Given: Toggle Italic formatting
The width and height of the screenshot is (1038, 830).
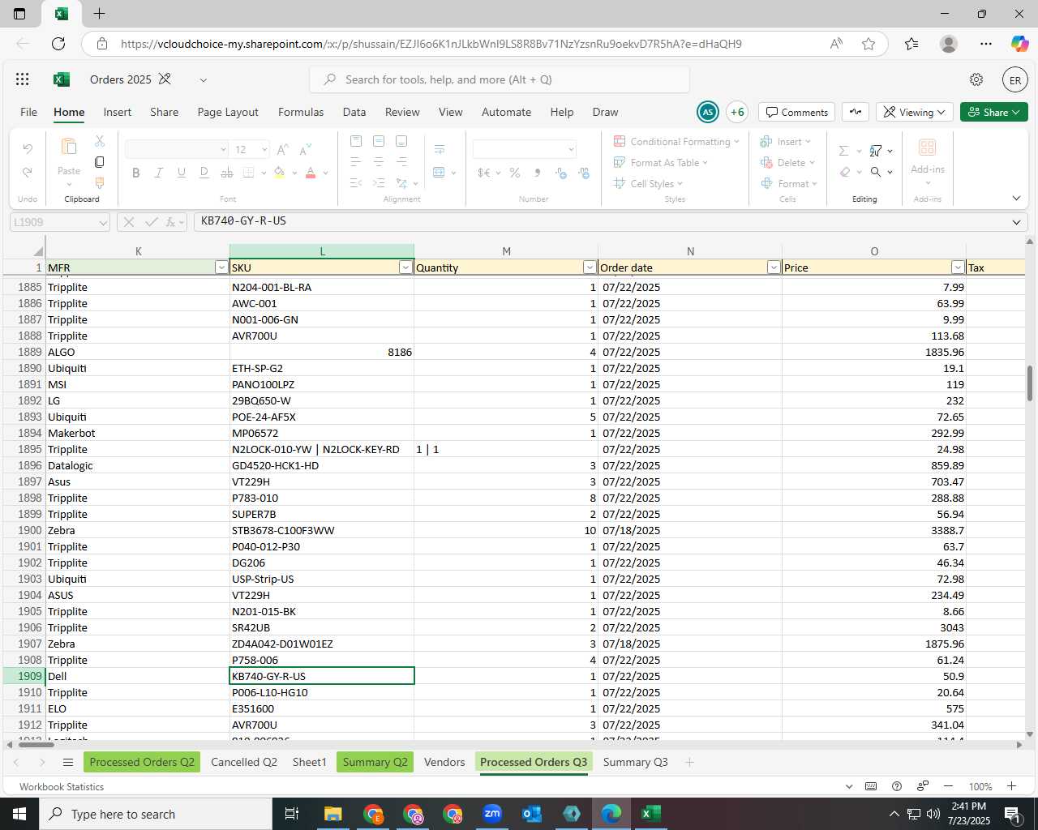Looking at the screenshot, I should [159, 173].
